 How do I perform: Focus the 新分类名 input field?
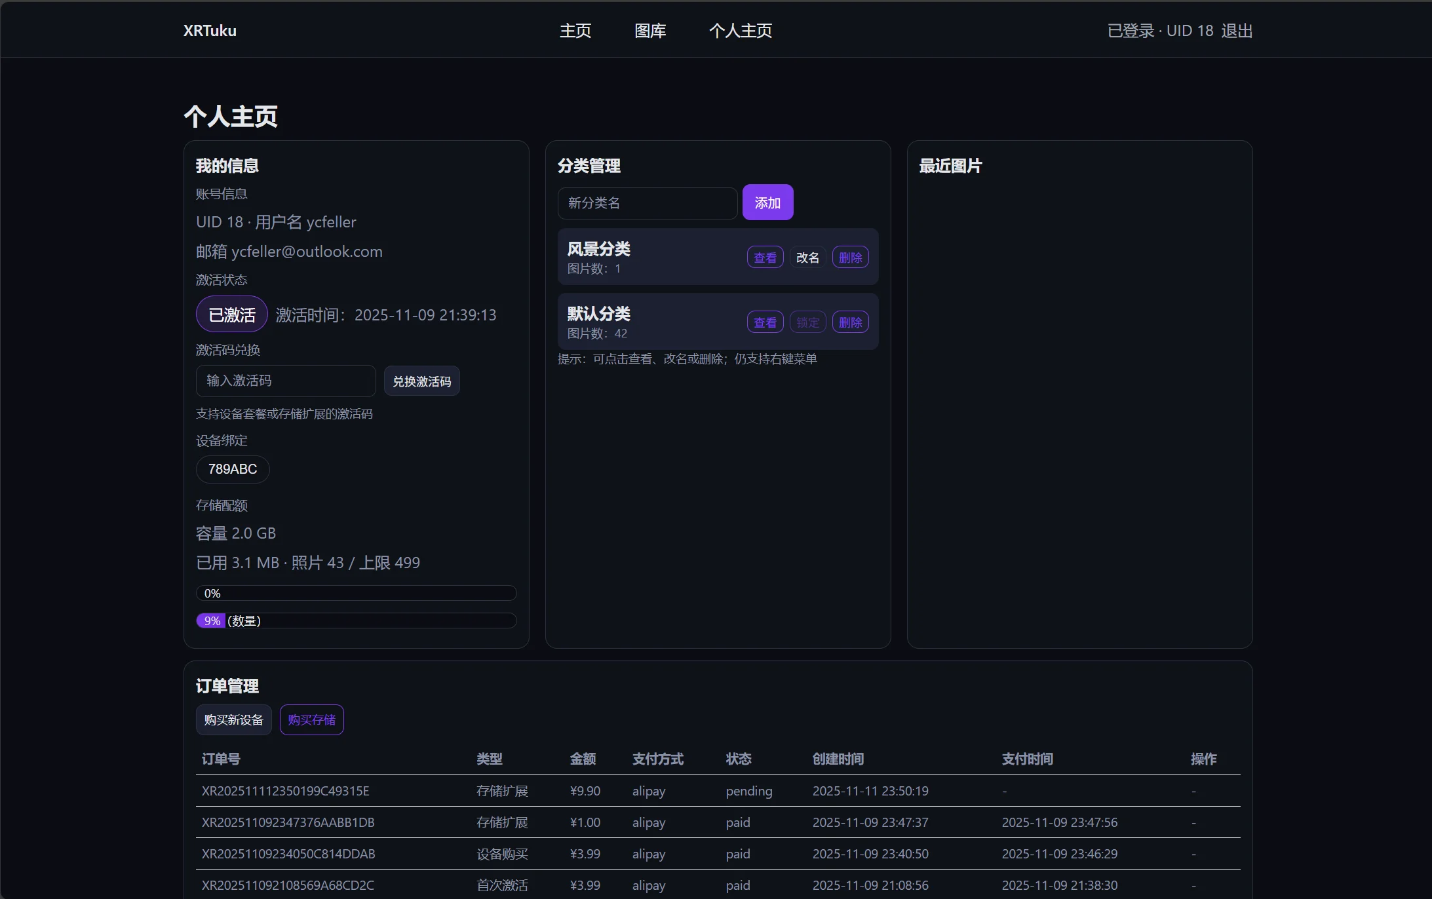647,203
